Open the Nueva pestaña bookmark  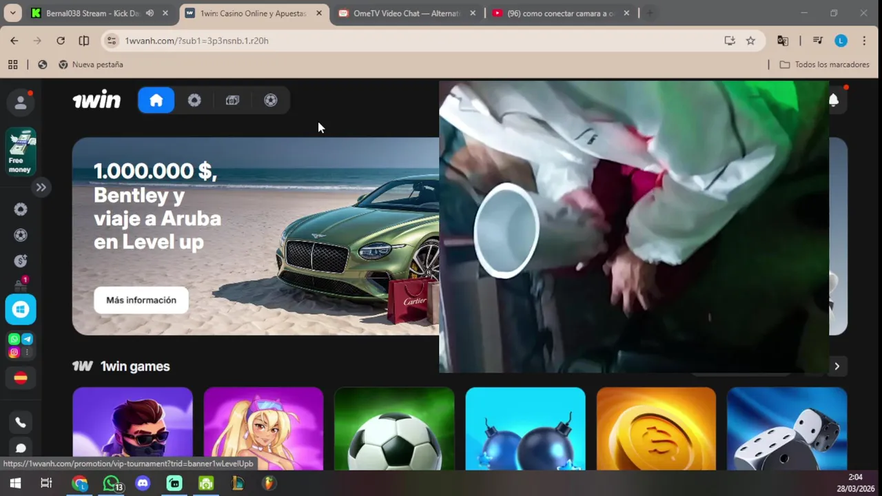(90, 64)
